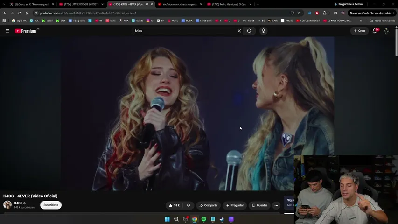Image resolution: width=398 pixels, height=224 pixels.
Task: Share video via Compartir button
Action: (x=209, y=205)
